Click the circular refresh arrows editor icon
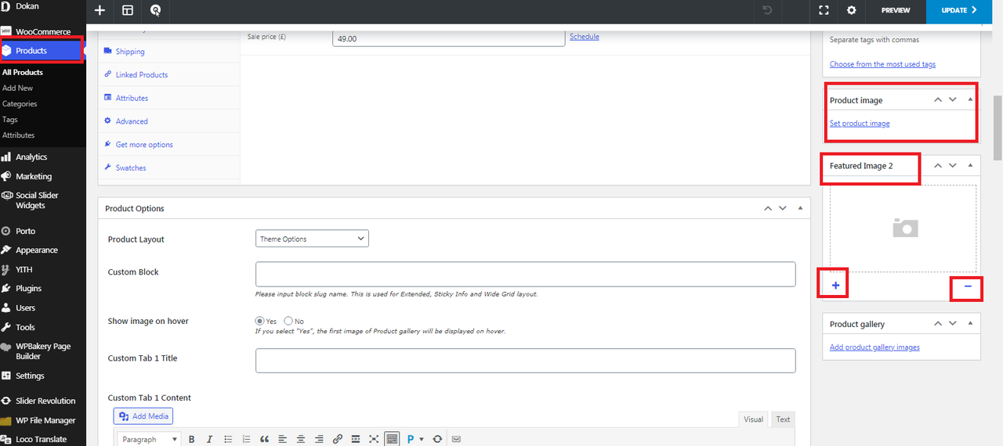1003x446 pixels. 437,439
